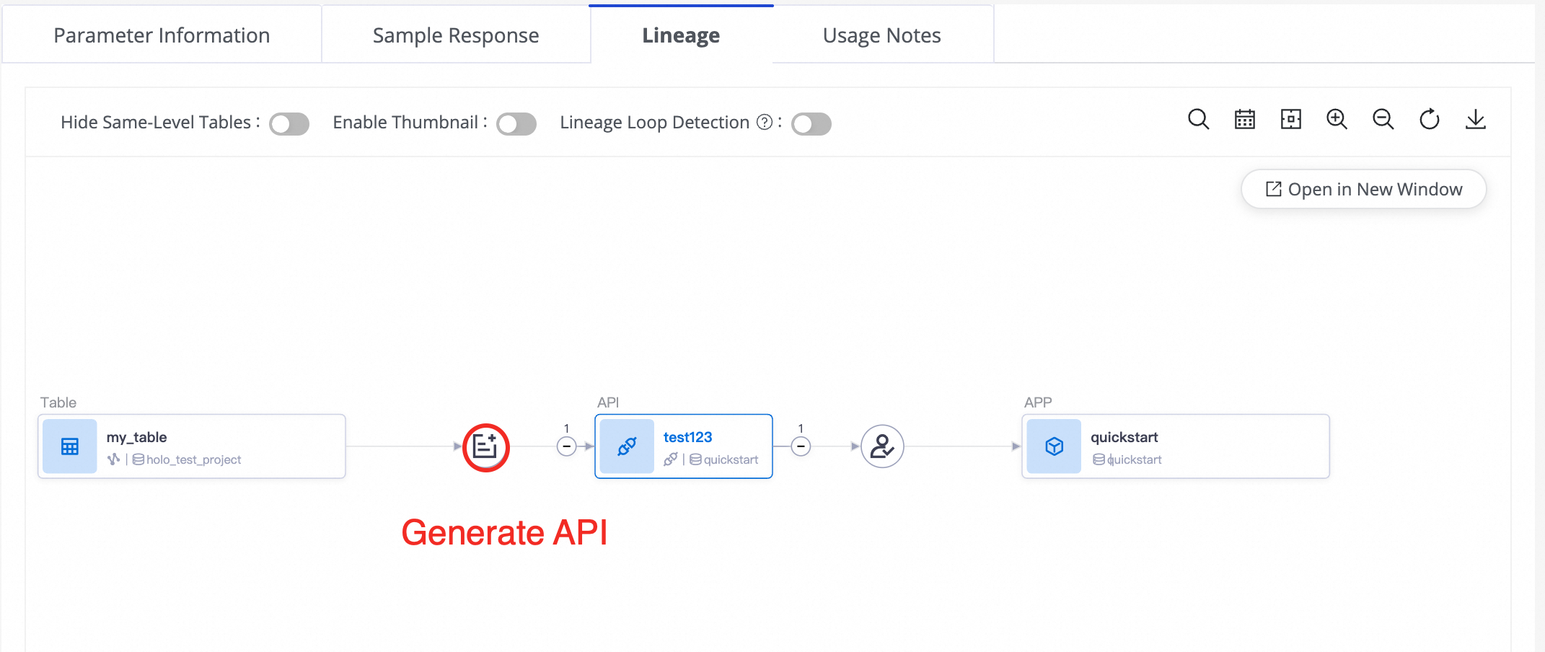Zoom out of the lineage graph
The height and width of the screenshot is (652, 1545).
click(1383, 119)
